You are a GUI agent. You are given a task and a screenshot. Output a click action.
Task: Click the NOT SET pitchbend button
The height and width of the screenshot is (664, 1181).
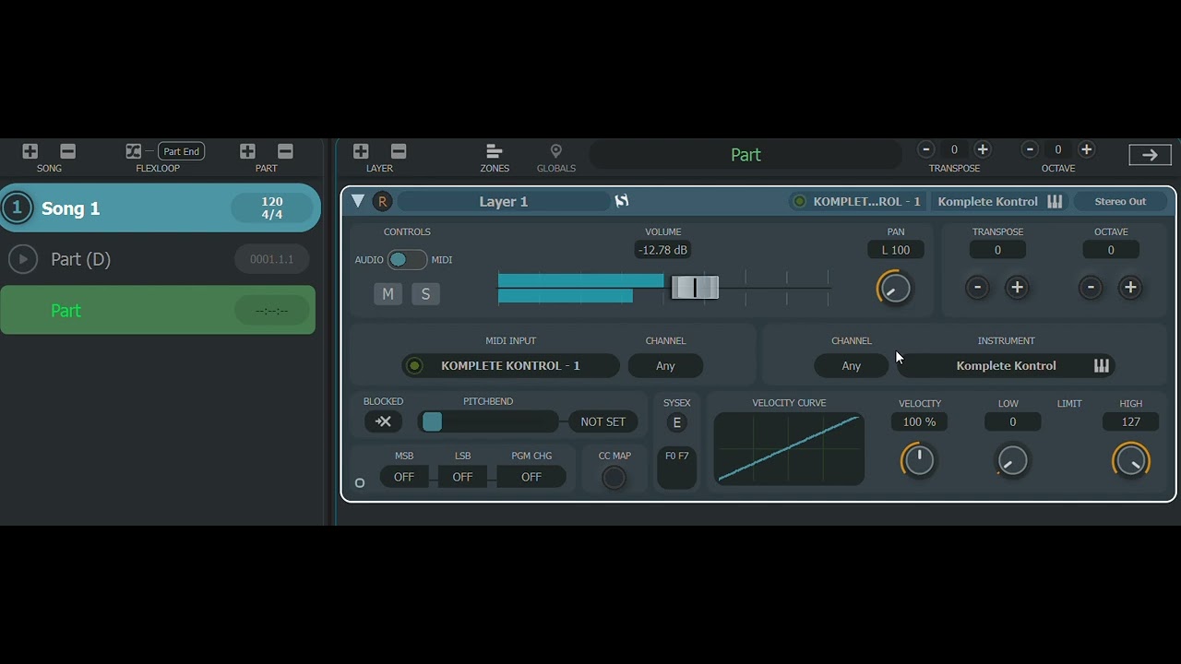(x=602, y=421)
